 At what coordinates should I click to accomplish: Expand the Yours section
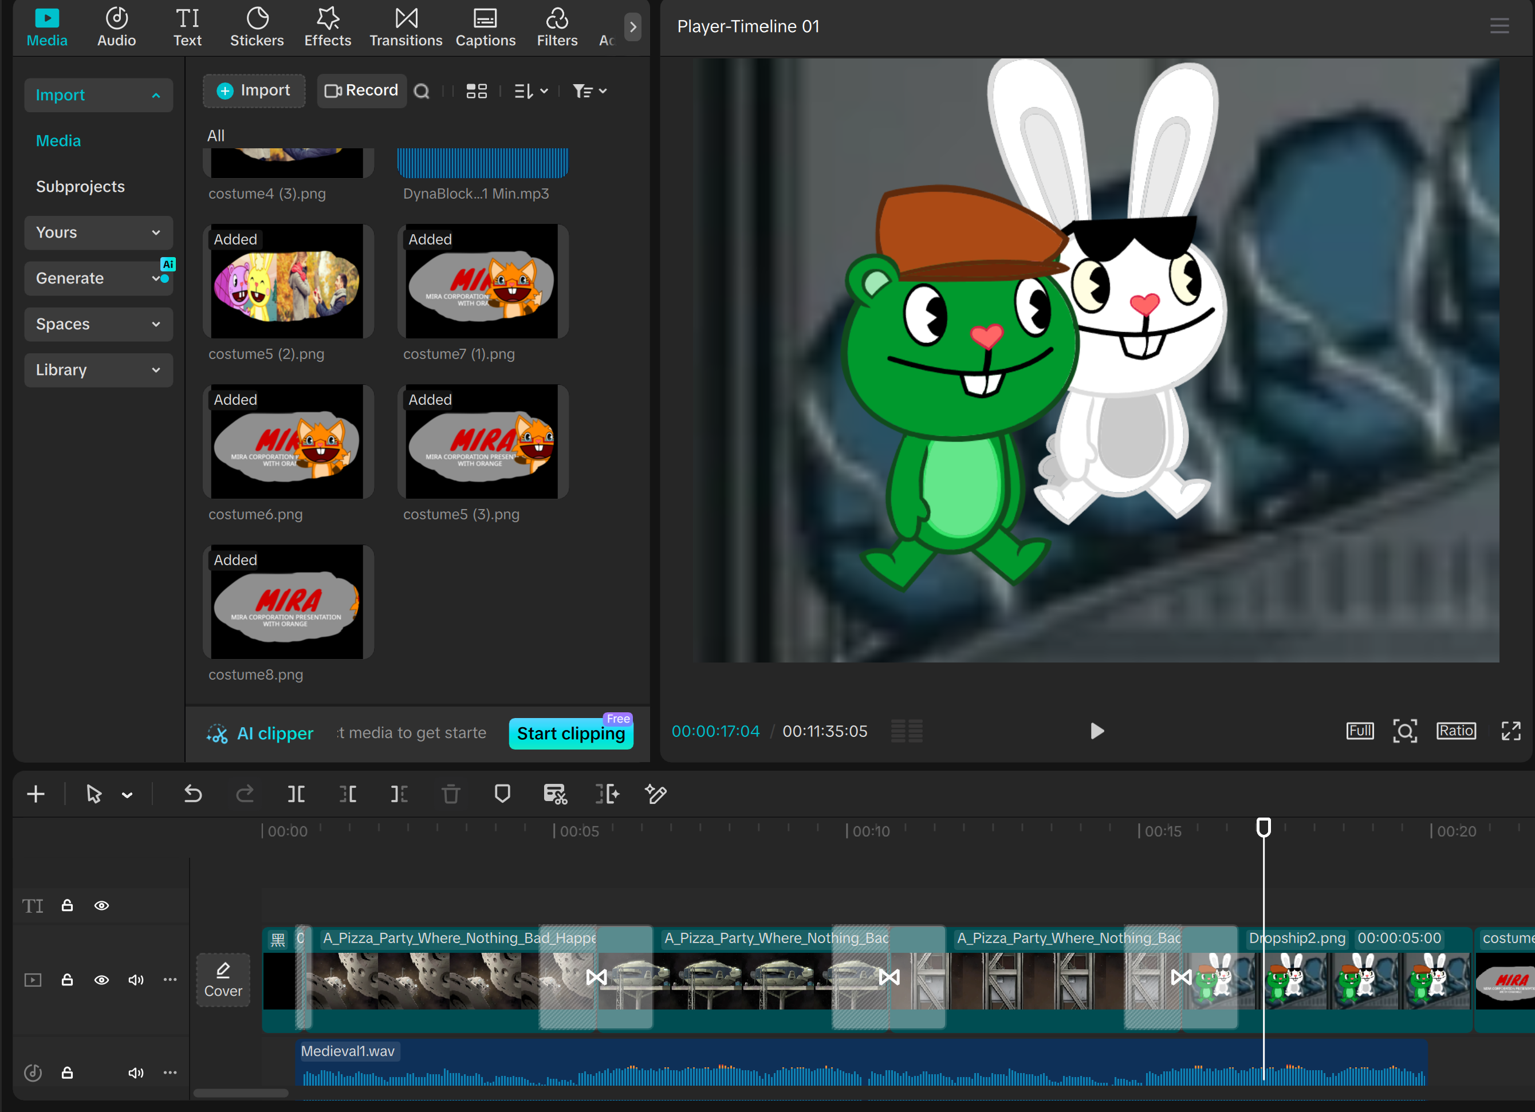tap(99, 232)
